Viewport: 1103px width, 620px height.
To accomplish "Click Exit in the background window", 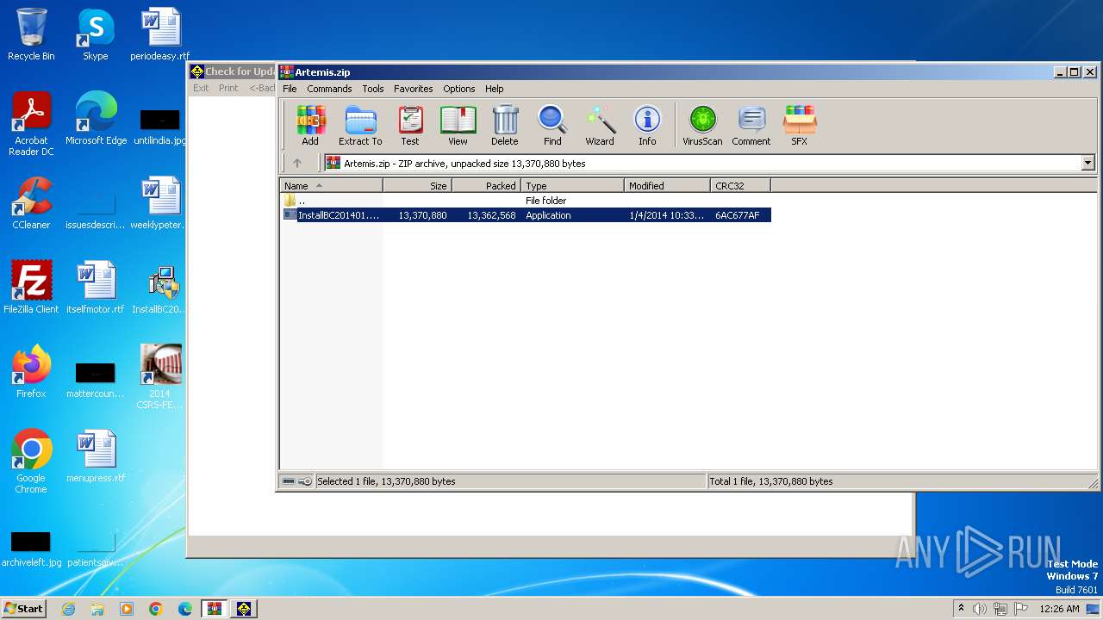I will pyautogui.click(x=201, y=88).
